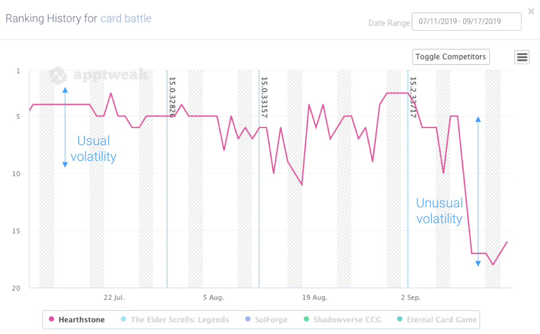Open the Date Range input field
Screen dimensions: 540x334
466,21
